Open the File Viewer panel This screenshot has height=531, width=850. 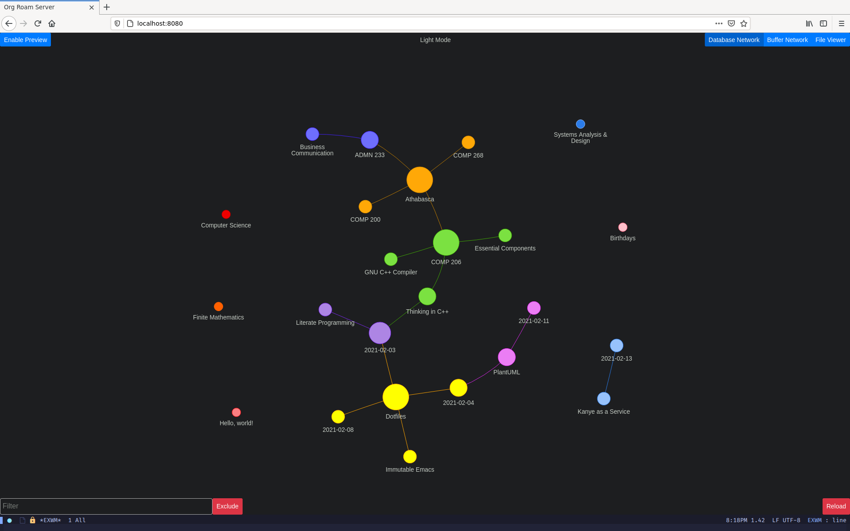point(831,40)
